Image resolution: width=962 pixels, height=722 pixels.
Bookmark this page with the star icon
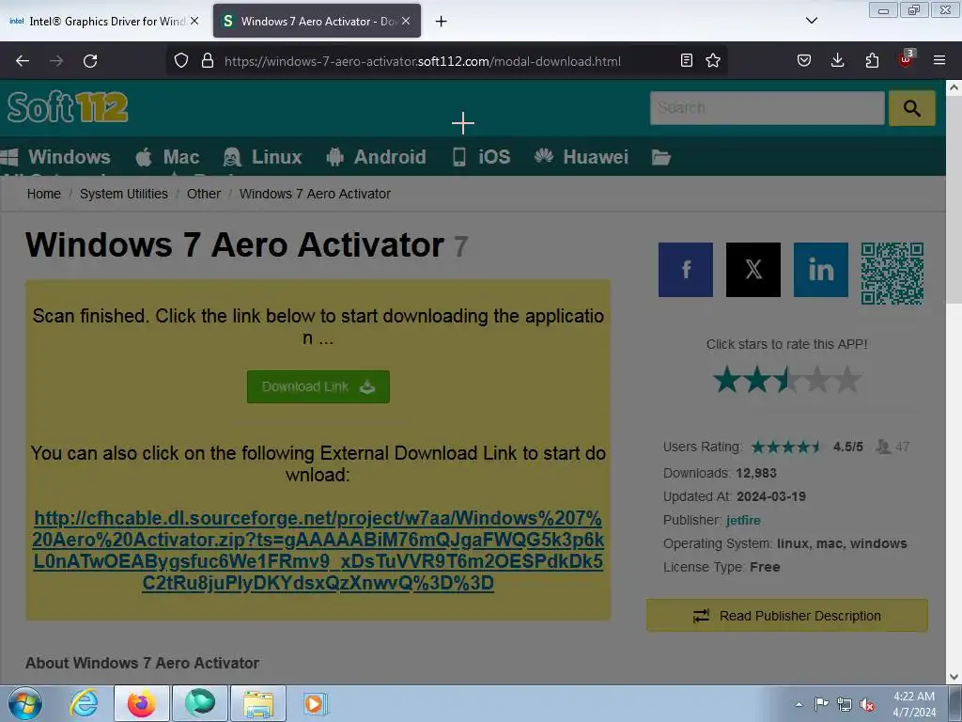click(713, 61)
